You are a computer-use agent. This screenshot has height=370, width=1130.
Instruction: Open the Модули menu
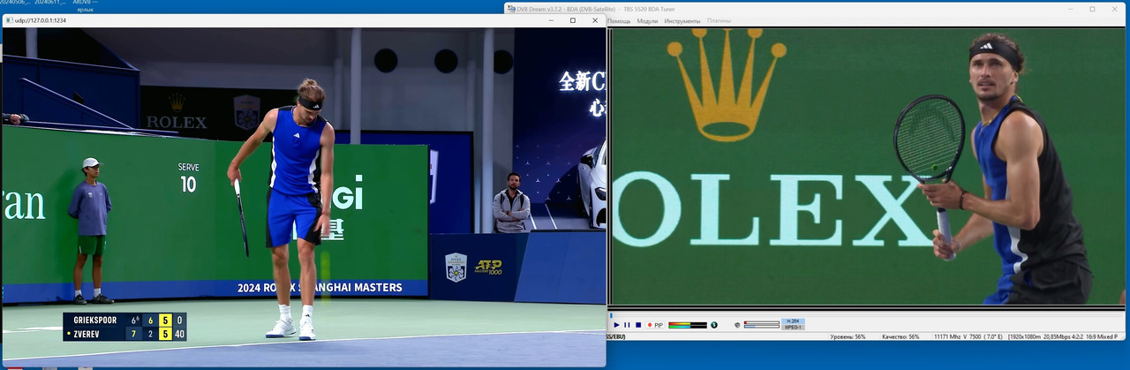coord(647,20)
